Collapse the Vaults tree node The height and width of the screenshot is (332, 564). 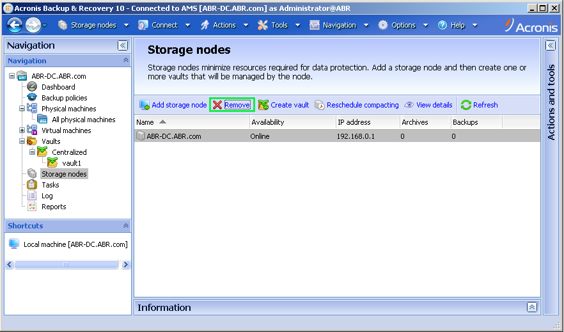tap(22, 141)
